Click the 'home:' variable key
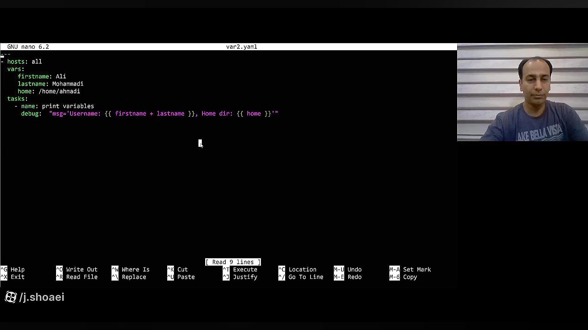This screenshot has height=330, width=588. 26,91
